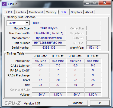The image size is (113, 108).
Task: Click the empty Correction field
Action: tap(93, 28)
